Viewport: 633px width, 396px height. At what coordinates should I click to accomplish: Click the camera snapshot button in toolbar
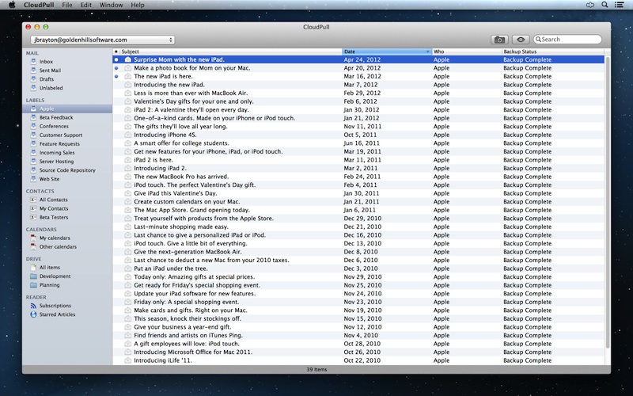pos(499,39)
